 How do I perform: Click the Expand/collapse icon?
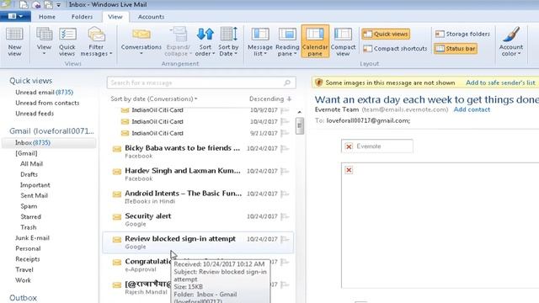(x=178, y=42)
